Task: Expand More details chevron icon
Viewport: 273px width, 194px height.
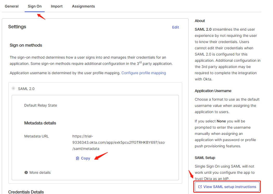Action: pyautogui.click(x=26, y=172)
